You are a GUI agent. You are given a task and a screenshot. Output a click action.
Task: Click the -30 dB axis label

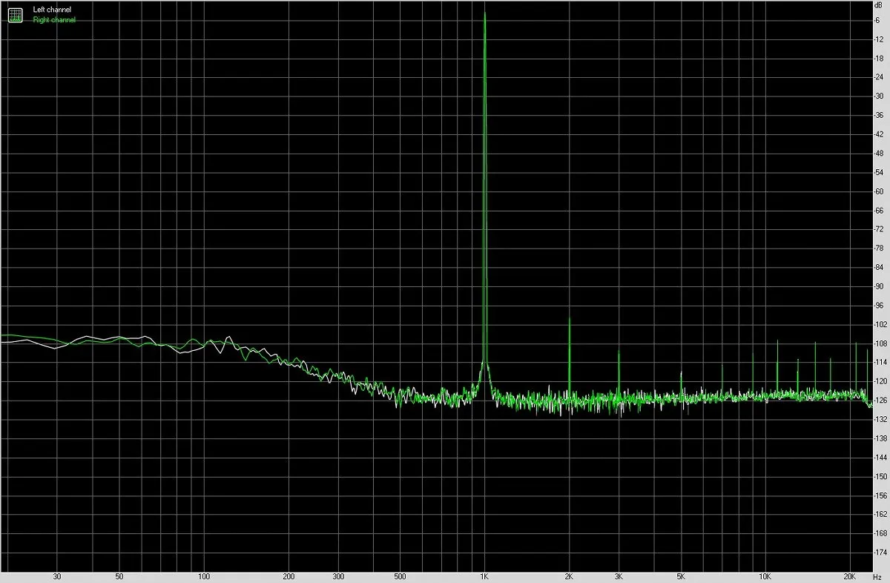[x=879, y=96]
